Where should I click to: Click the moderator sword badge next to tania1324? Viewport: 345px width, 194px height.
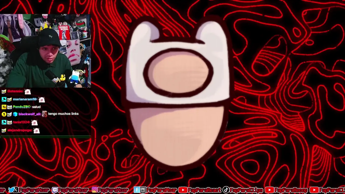(x=4, y=122)
